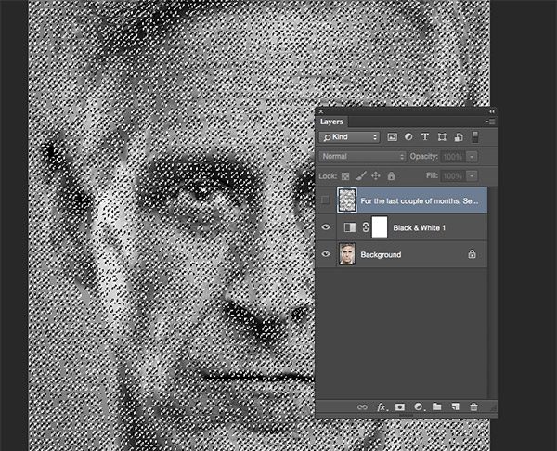Filter layers by adjustment layers
This screenshot has height=451, width=557.
click(x=410, y=137)
